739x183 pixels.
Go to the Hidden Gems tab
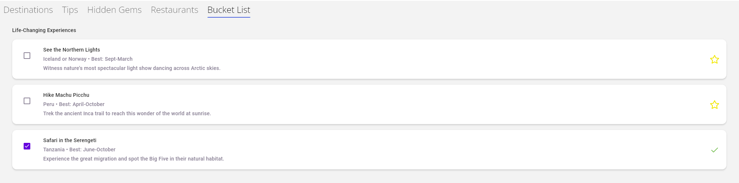[x=114, y=10]
